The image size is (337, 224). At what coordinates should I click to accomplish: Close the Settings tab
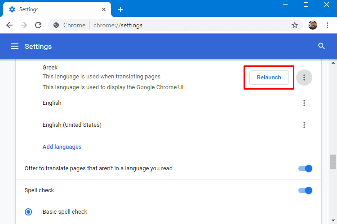coord(104,9)
